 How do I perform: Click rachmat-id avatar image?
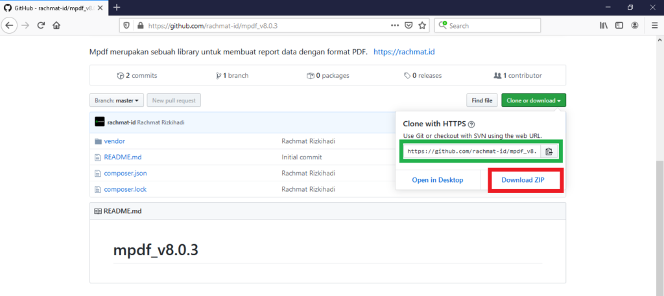click(99, 122)
